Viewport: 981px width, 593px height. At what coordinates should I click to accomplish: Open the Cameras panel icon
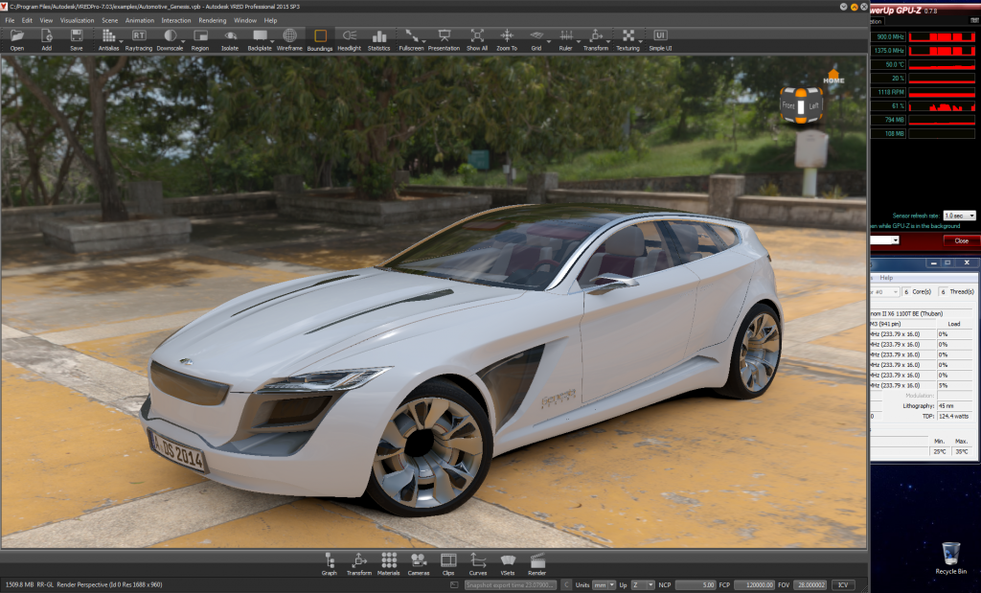point(419,562)
